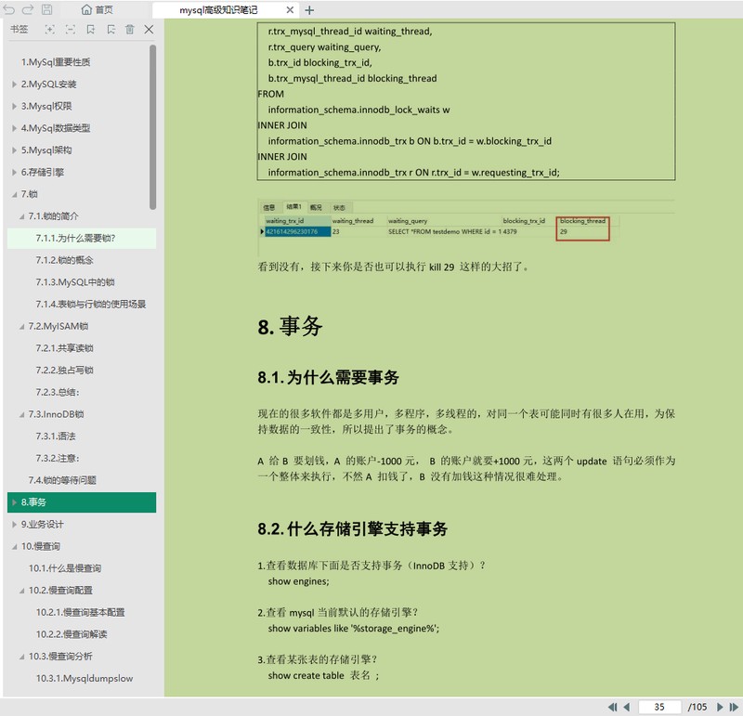743x716 pixels.
Task: Go to next page arrow
Action: click(x=720, y=707)
